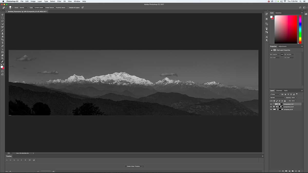
Task: Select the Move tool
Action: click(x=3, y=15)
